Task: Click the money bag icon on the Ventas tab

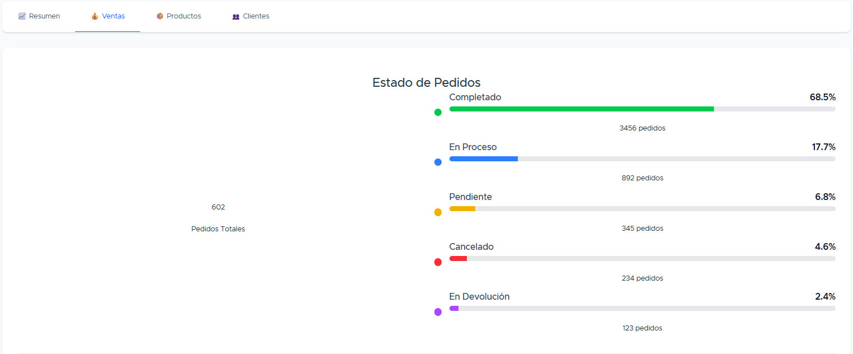Action: 94,16
